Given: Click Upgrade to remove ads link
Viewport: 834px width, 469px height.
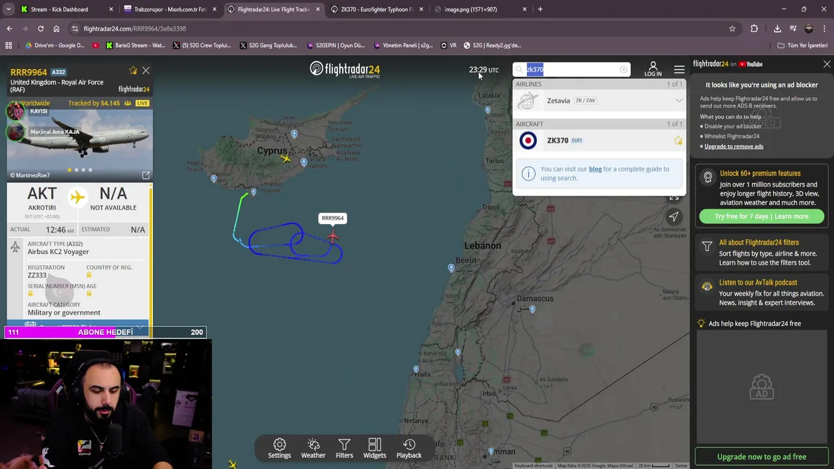Looking at the screenshot, I should [734, 147].
